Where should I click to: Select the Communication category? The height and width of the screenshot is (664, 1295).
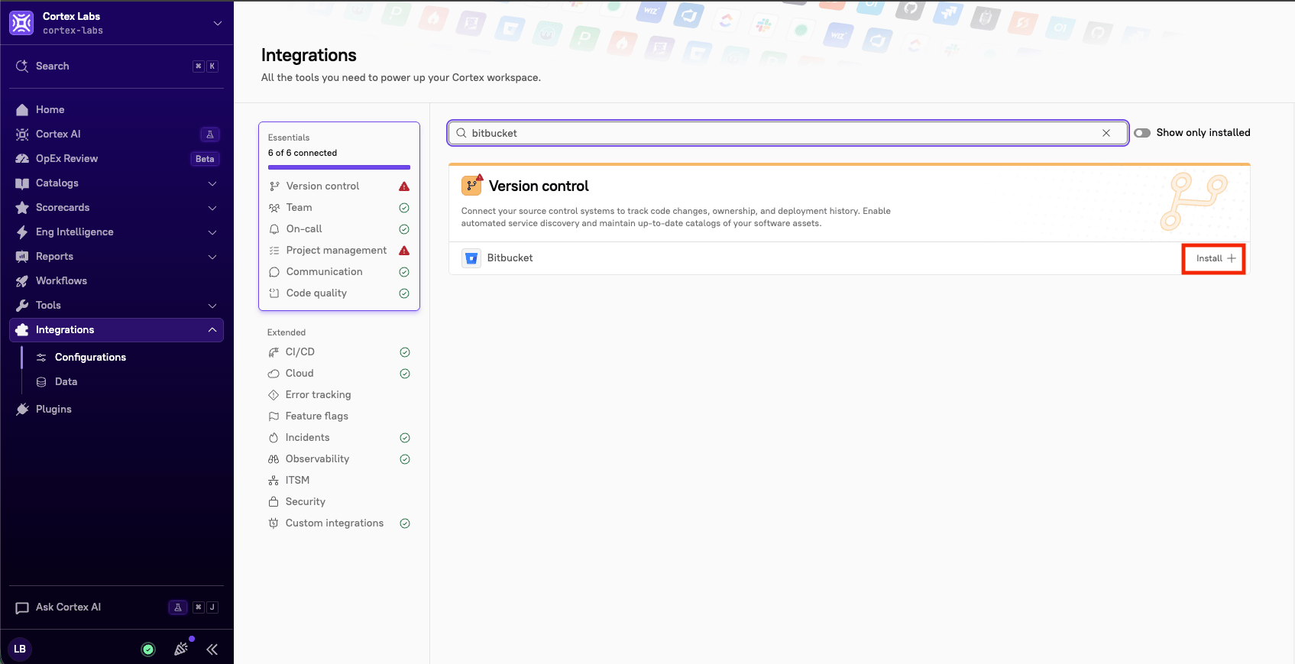pyautogui.click(x=339, y=272)
